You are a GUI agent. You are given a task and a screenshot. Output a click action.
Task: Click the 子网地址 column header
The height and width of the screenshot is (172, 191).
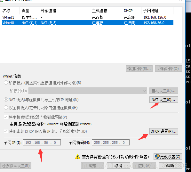157,11
